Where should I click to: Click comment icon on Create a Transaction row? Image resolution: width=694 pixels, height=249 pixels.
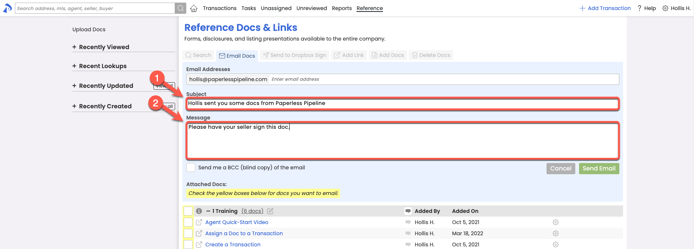pos(408,245)
